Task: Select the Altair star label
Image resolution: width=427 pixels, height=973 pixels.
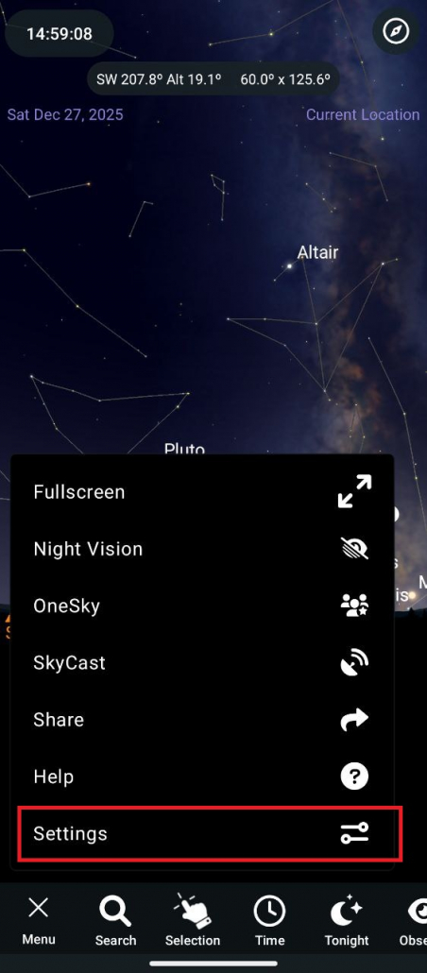Action: pos(317,252)
